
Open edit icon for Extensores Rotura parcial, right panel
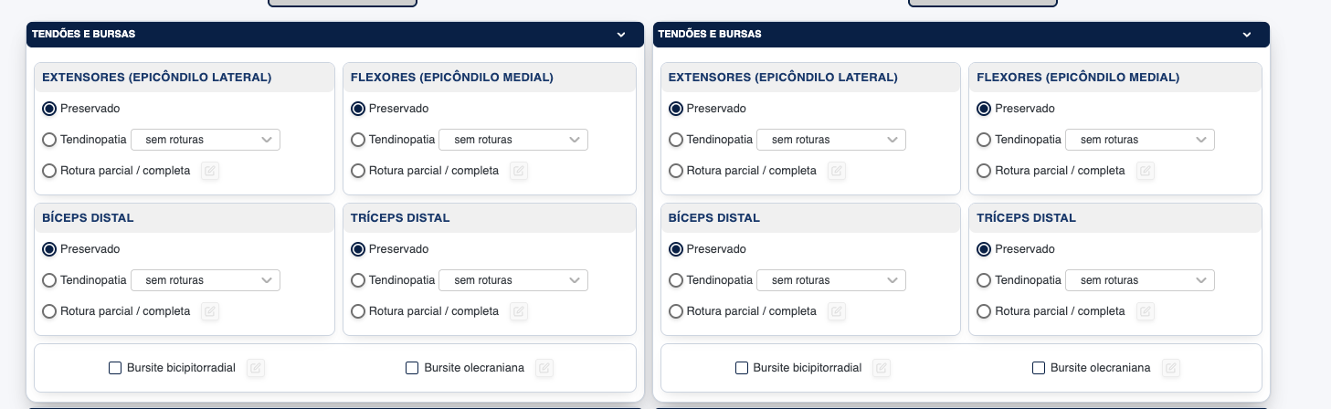click(836, 171)
